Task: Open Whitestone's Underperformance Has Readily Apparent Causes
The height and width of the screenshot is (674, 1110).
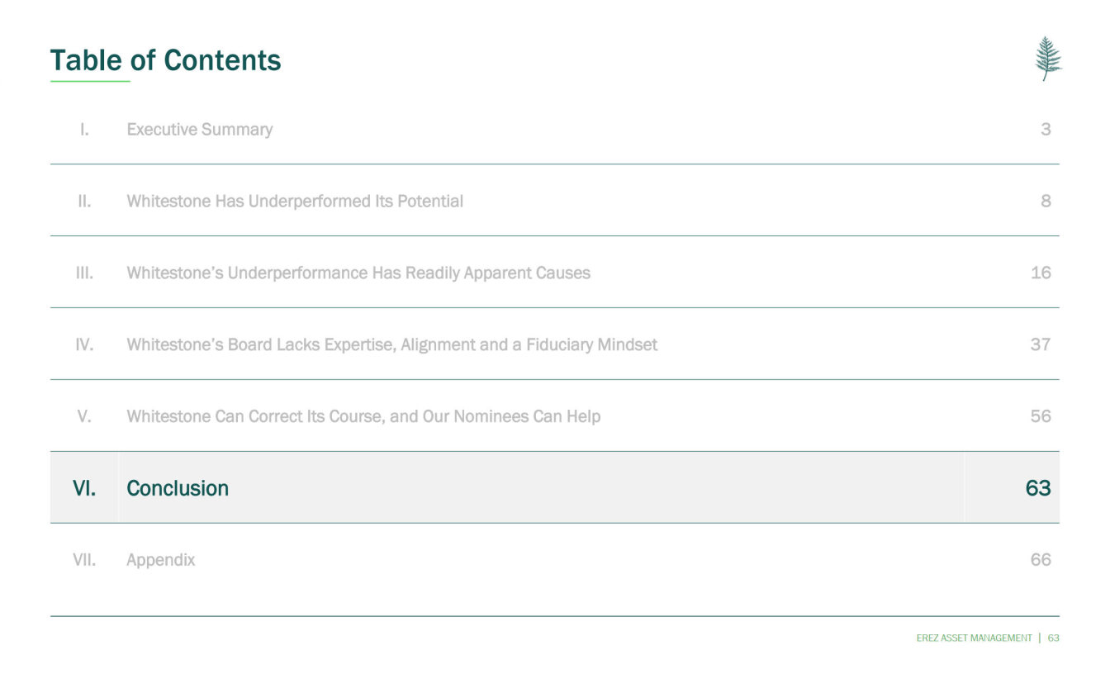Action: point(358,273)
